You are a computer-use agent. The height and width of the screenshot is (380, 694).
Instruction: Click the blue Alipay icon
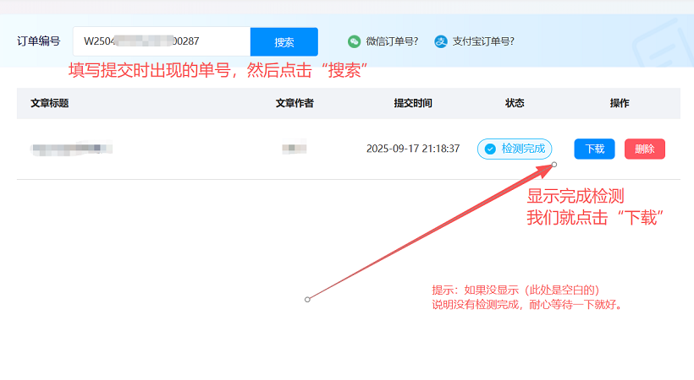click(x=441, y=41)
